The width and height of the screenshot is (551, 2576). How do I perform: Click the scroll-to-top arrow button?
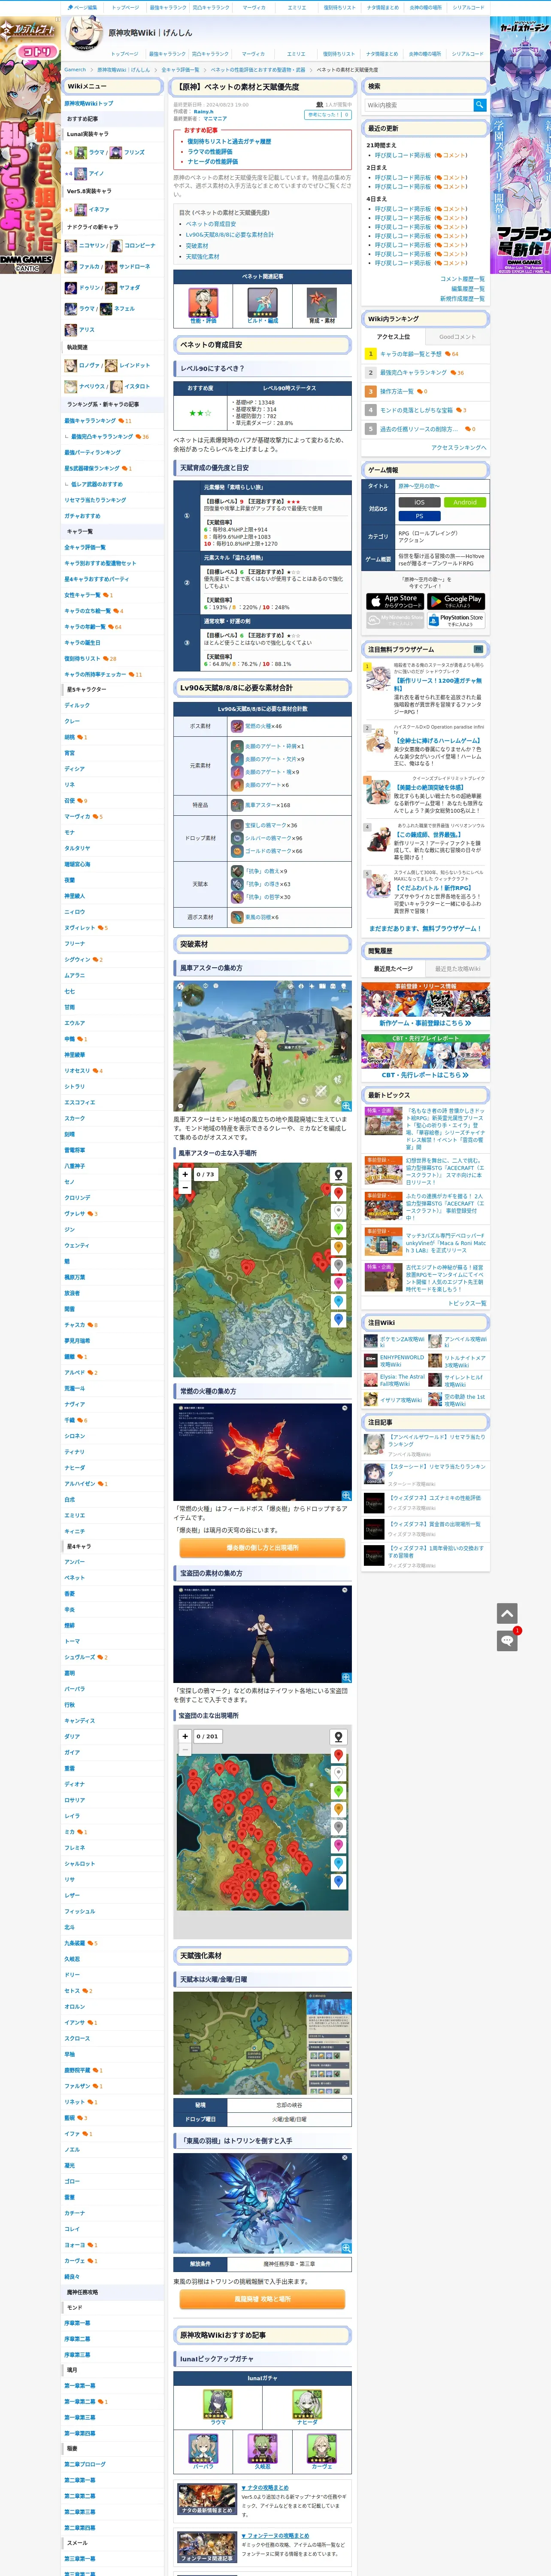point(507,1613)
